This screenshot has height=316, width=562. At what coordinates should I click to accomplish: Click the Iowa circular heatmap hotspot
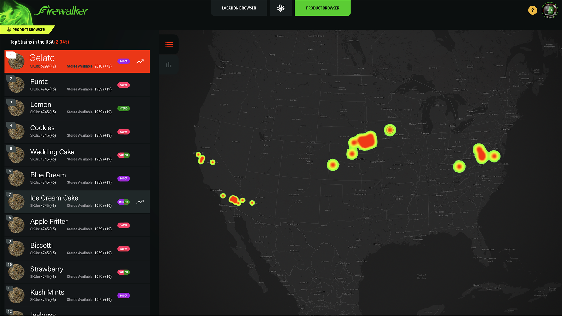point(390,130)
